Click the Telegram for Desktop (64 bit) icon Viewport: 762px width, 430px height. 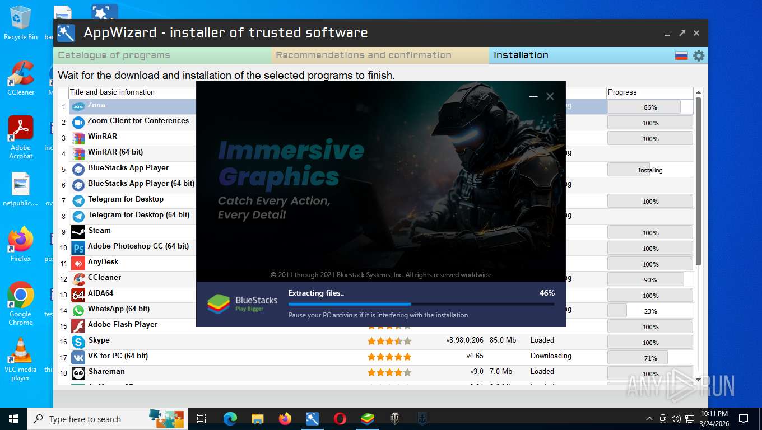(x=78, y=216)
